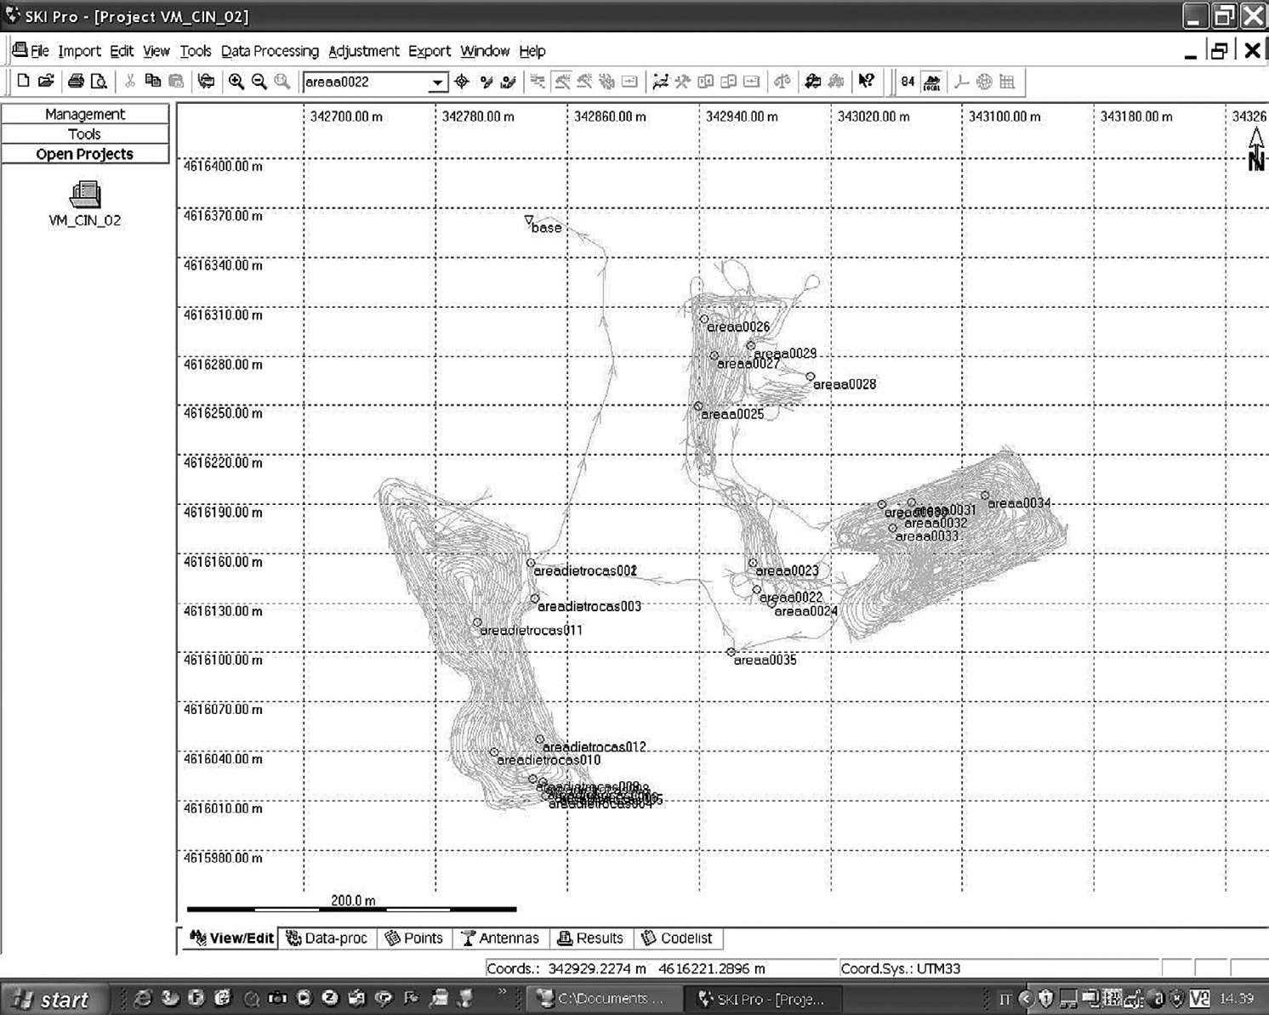Switch to the Results tab

[x=590, y=938]
